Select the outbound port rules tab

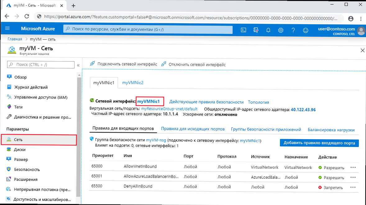[x=193, y=129]
